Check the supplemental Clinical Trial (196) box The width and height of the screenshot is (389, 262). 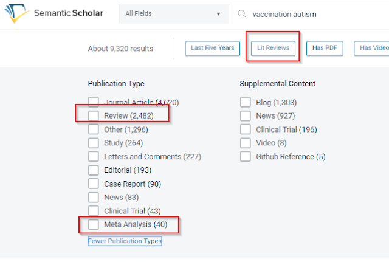[x=246, y=129]
